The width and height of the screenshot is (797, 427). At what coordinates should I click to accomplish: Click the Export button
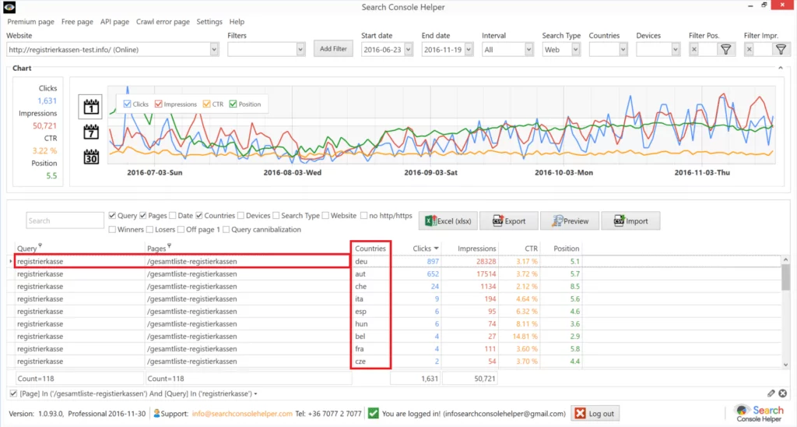point(509,221)
